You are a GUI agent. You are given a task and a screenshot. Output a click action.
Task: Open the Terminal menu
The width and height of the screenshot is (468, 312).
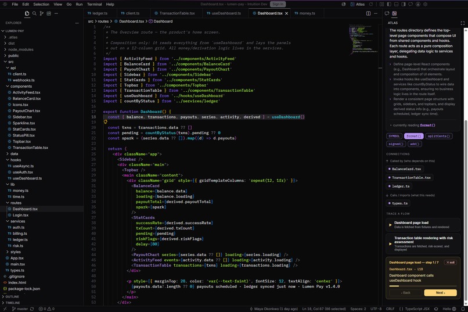tap(94, 4)
